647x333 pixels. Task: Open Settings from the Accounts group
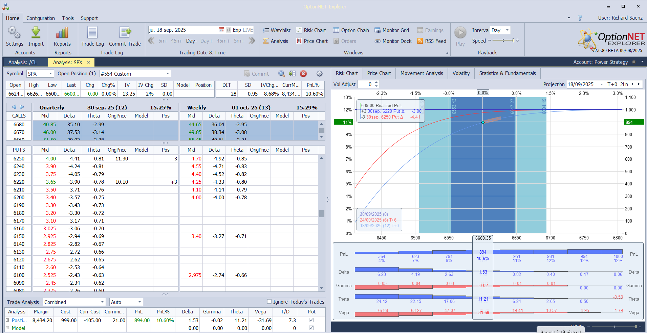pos(14,36)
